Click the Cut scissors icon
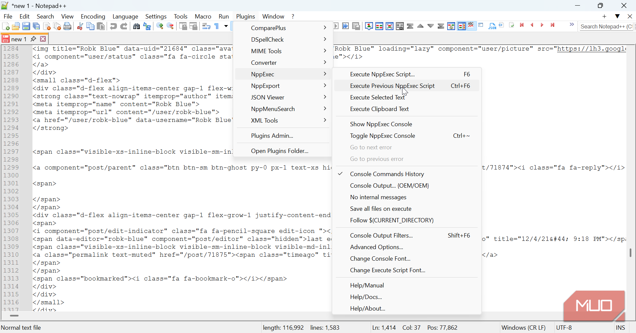636x333 pixels. (80, 26)
